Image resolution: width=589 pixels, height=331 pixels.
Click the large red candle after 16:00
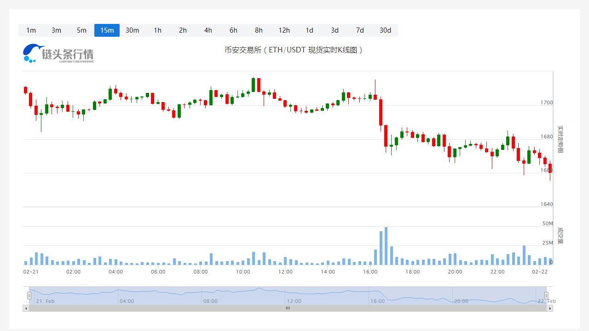coord(381,112)
